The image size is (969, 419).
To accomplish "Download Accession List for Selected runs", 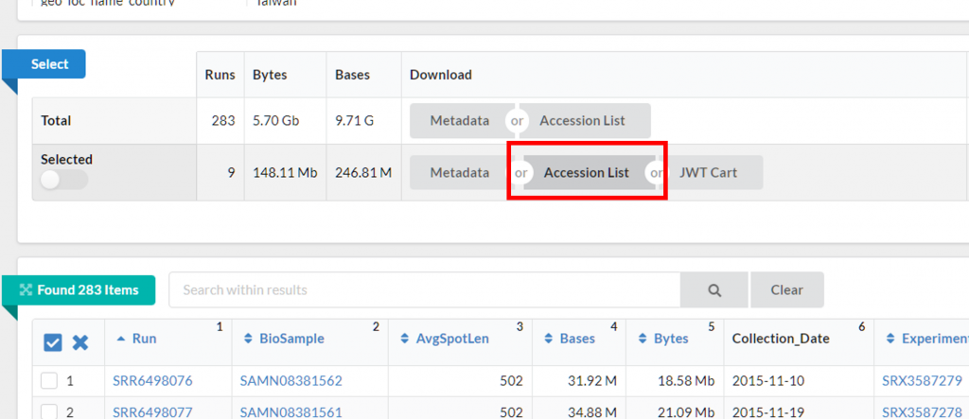I will point(587,172).
